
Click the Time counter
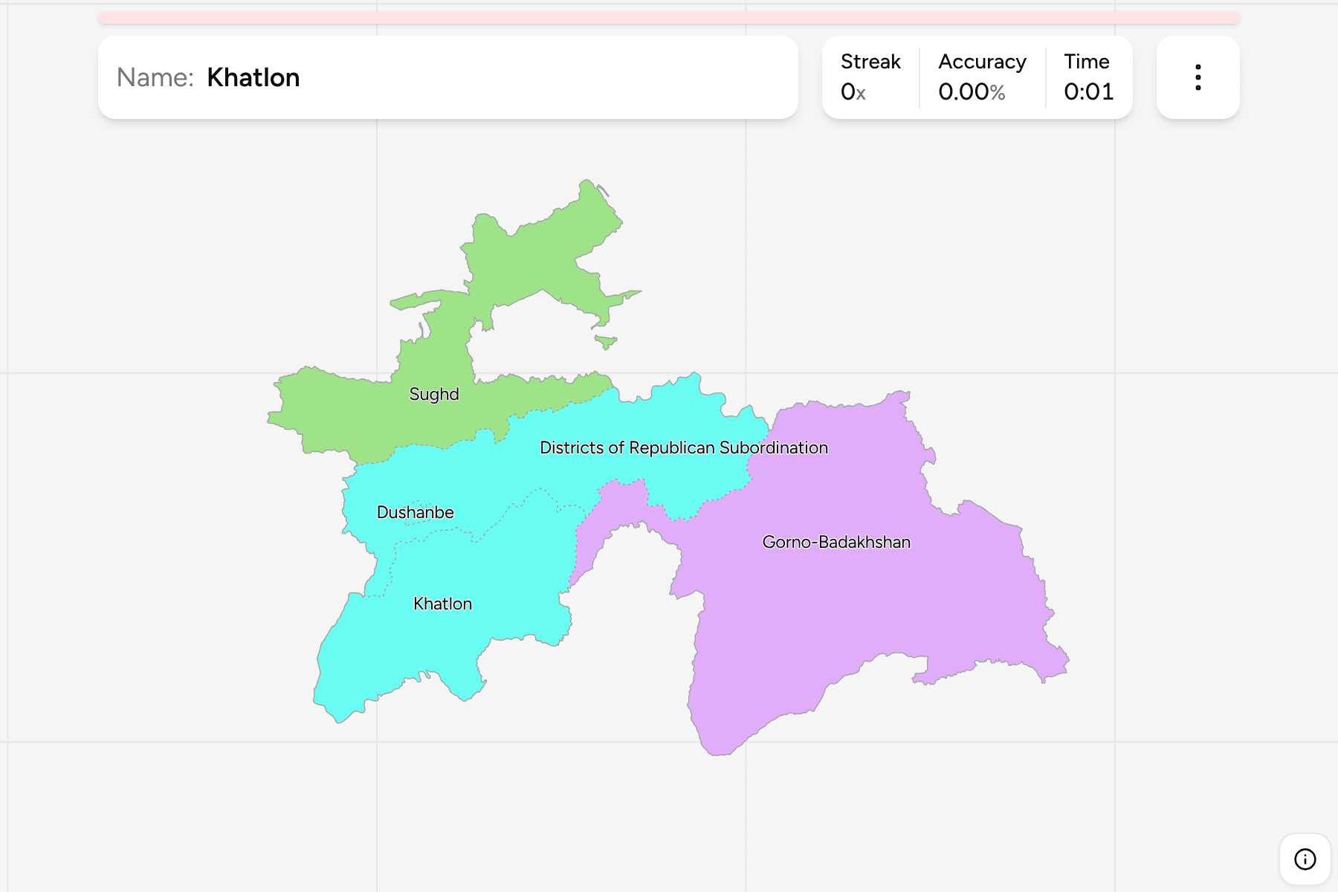pos(1088,77)
